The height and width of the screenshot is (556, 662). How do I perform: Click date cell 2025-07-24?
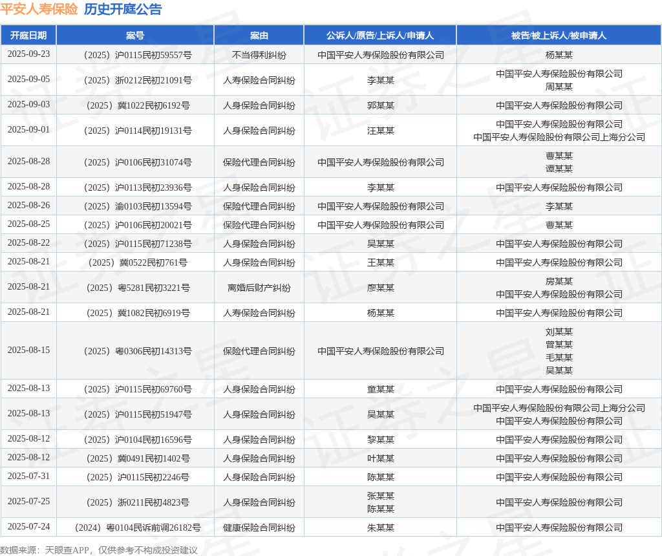point(28,526)
